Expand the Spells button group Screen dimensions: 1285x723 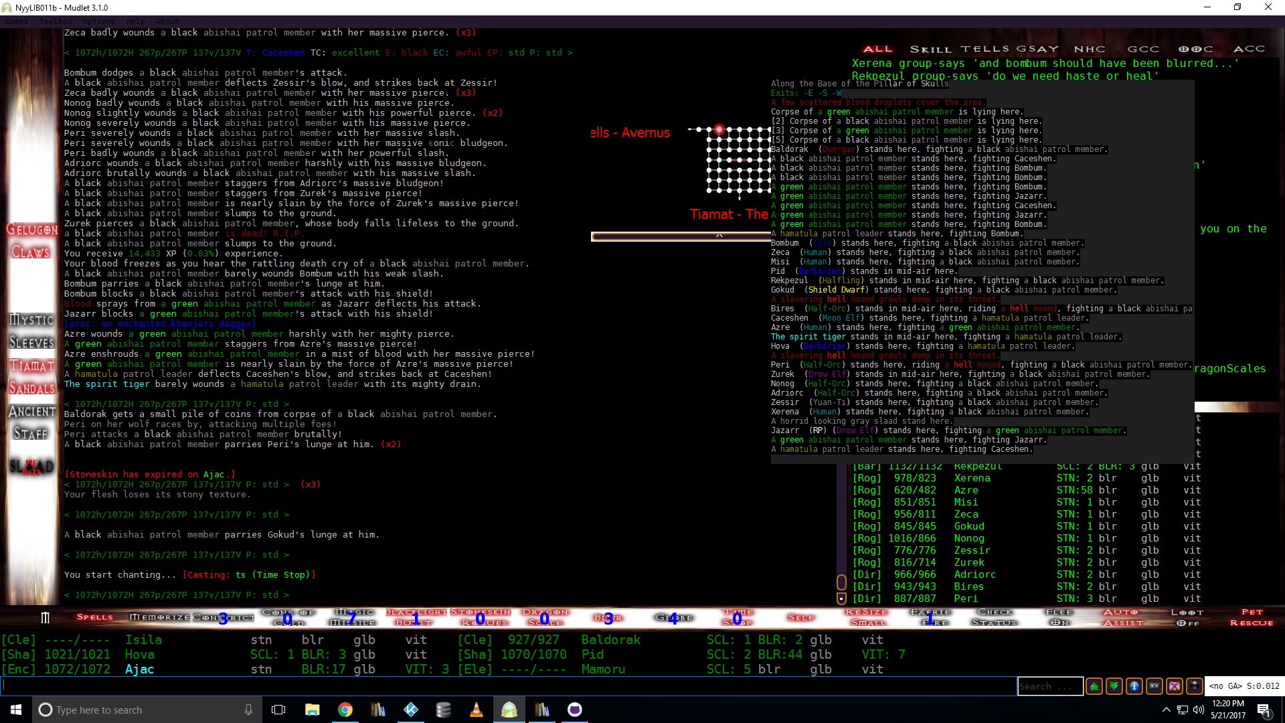tap(94, 617)
